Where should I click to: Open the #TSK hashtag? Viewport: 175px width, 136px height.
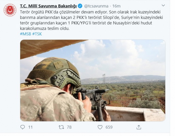click(37, 34)
